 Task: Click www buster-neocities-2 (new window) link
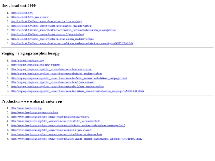click(51, 130)
